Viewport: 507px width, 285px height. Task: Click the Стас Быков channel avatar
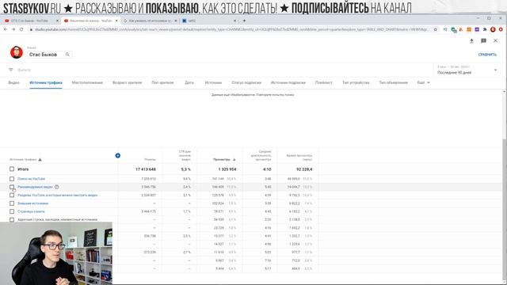pyautogui.click(x=16, y=52)
